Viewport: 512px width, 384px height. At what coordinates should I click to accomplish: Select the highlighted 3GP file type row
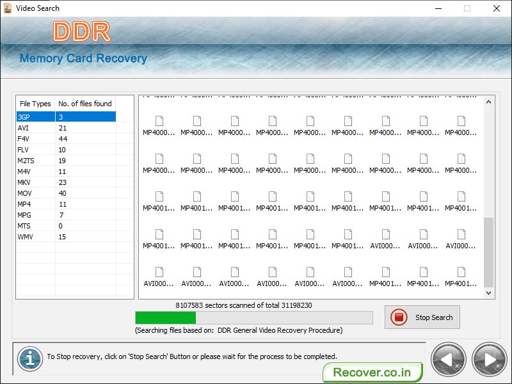(35, 116)
